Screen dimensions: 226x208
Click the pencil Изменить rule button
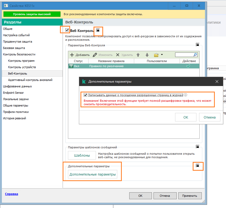point(103,55)
